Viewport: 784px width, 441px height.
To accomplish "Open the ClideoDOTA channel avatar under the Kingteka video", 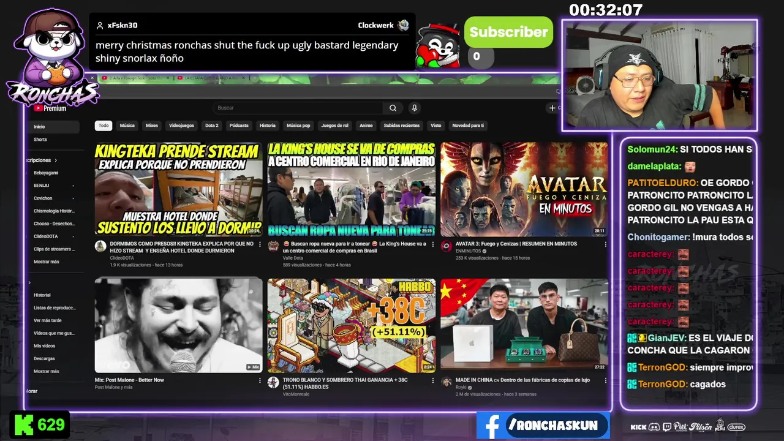I will [x=100, y=246].
